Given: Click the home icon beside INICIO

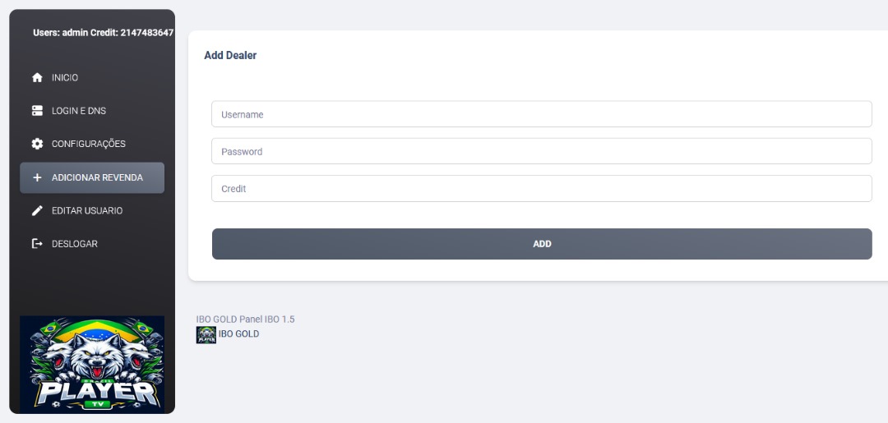Looking at the screenshot, I should (37, 78).
